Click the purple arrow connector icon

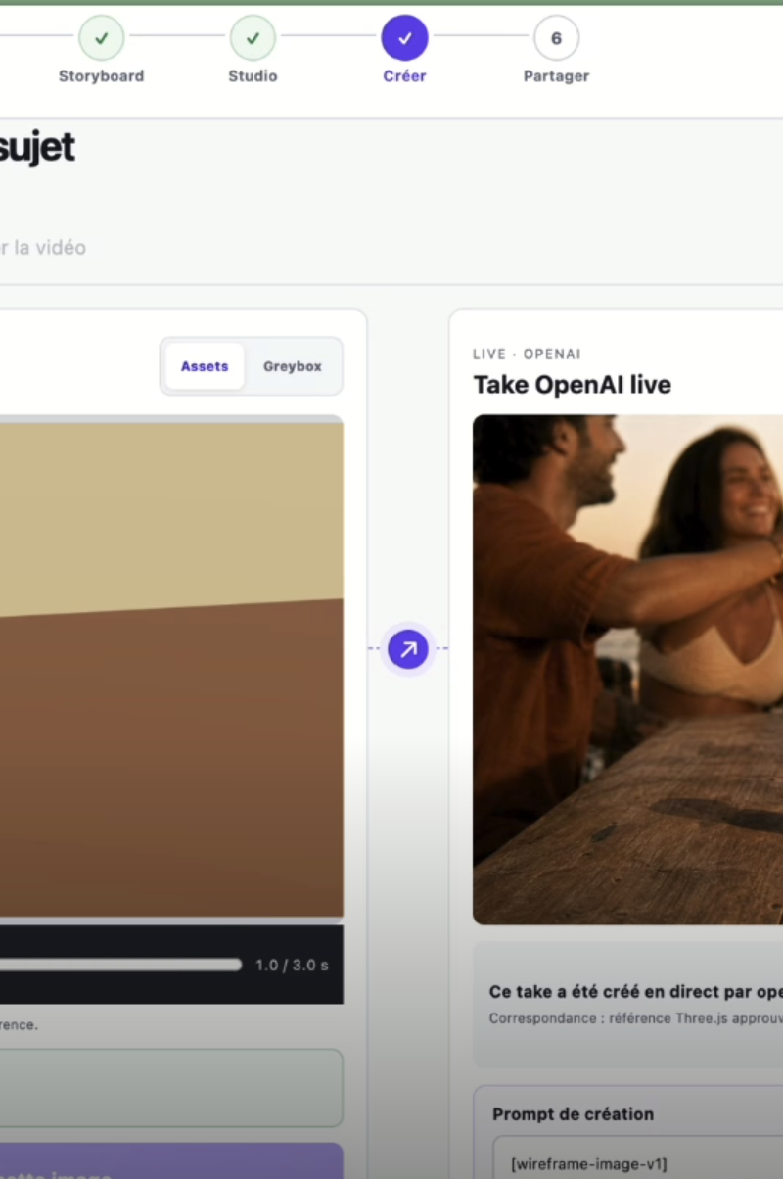(x=408, y=648)
